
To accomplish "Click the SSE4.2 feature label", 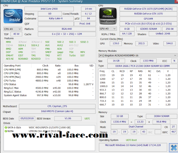I will [35, 45].
